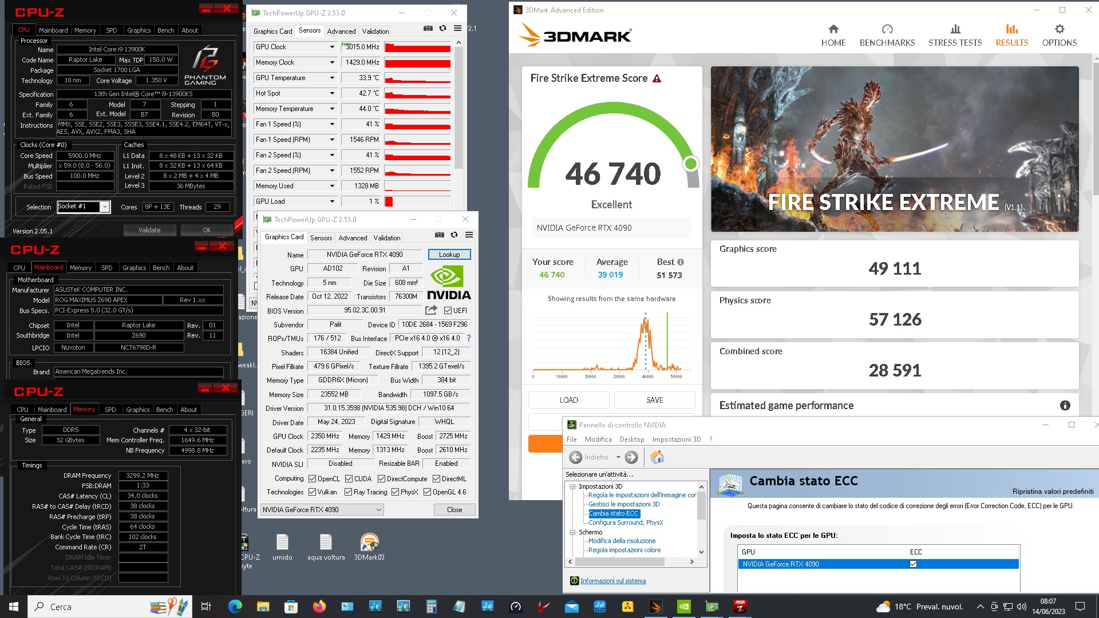
Task: Toggle Vulkan checkbox in GPU-Z
Action: 312,492
